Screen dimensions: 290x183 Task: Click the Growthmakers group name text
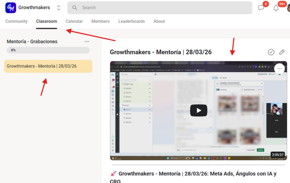tap(34, 8)
